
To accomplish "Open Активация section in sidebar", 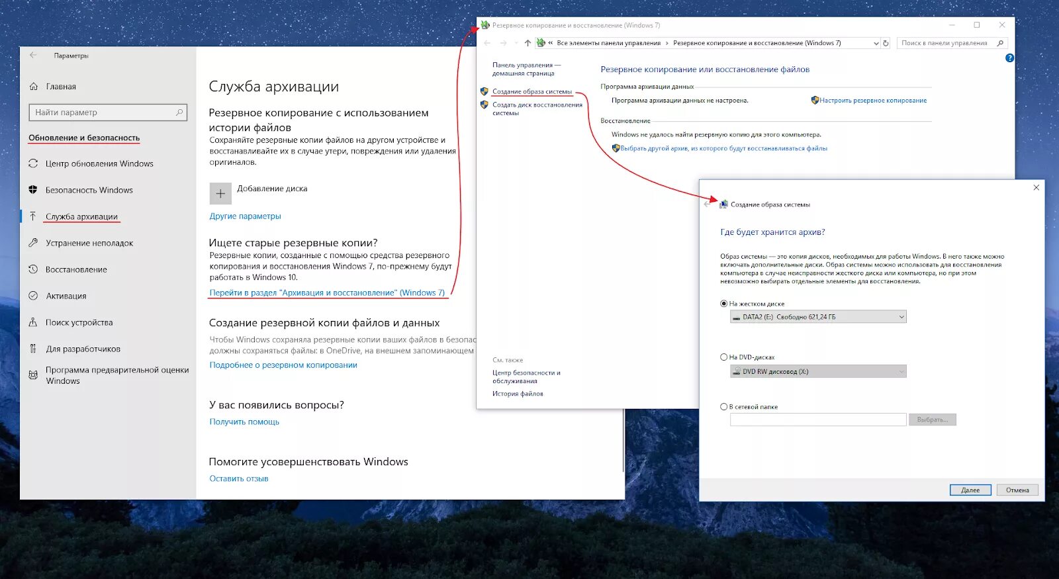I will click(x=66, y=296).
